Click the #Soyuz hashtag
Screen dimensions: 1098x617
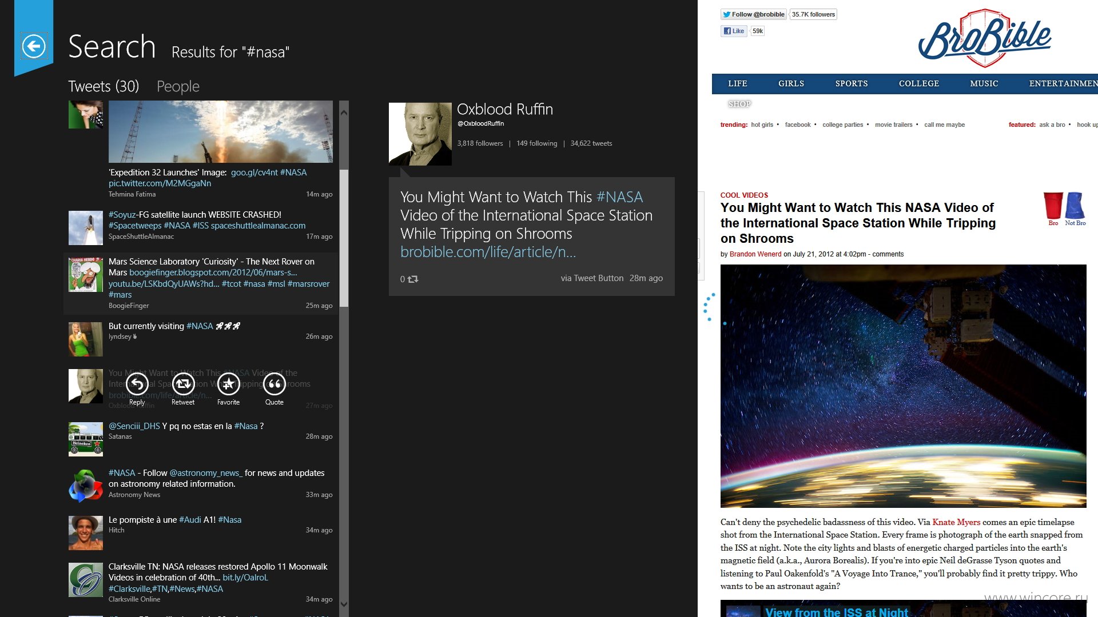click(x=122, y=215)
